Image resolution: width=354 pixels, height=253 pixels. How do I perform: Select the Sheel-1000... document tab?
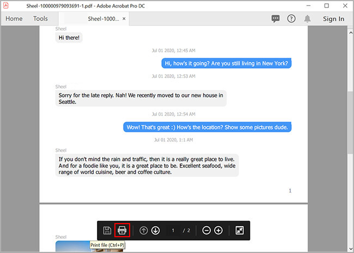coord(102,18)
